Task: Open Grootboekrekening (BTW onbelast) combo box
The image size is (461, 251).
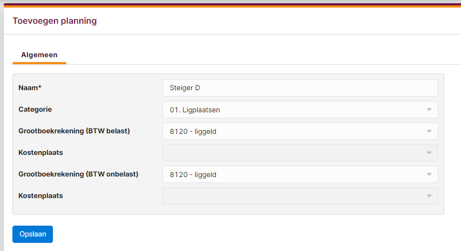Action: [300, 174]
